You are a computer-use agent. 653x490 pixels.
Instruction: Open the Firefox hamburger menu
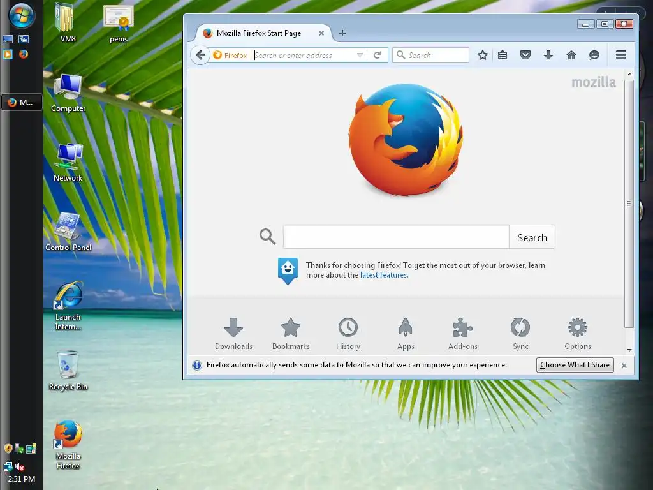click(x=621, y=55)
